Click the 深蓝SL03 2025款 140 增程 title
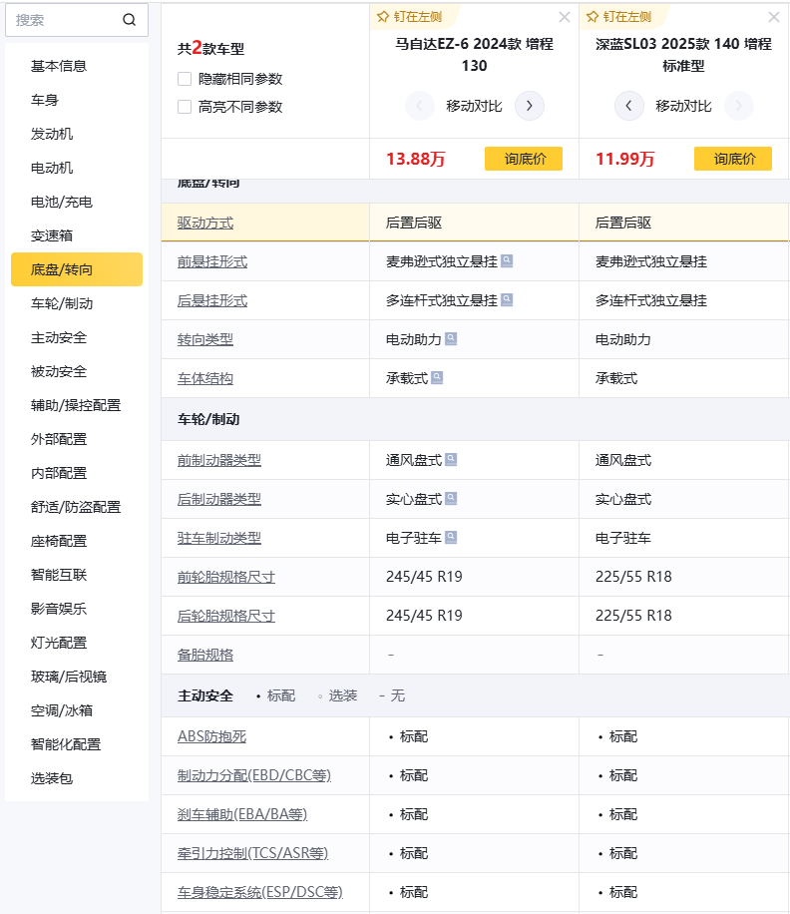Image resolution: width=790 pixels, height=914 pixels. pyautogui.click(x=683, y=55)
